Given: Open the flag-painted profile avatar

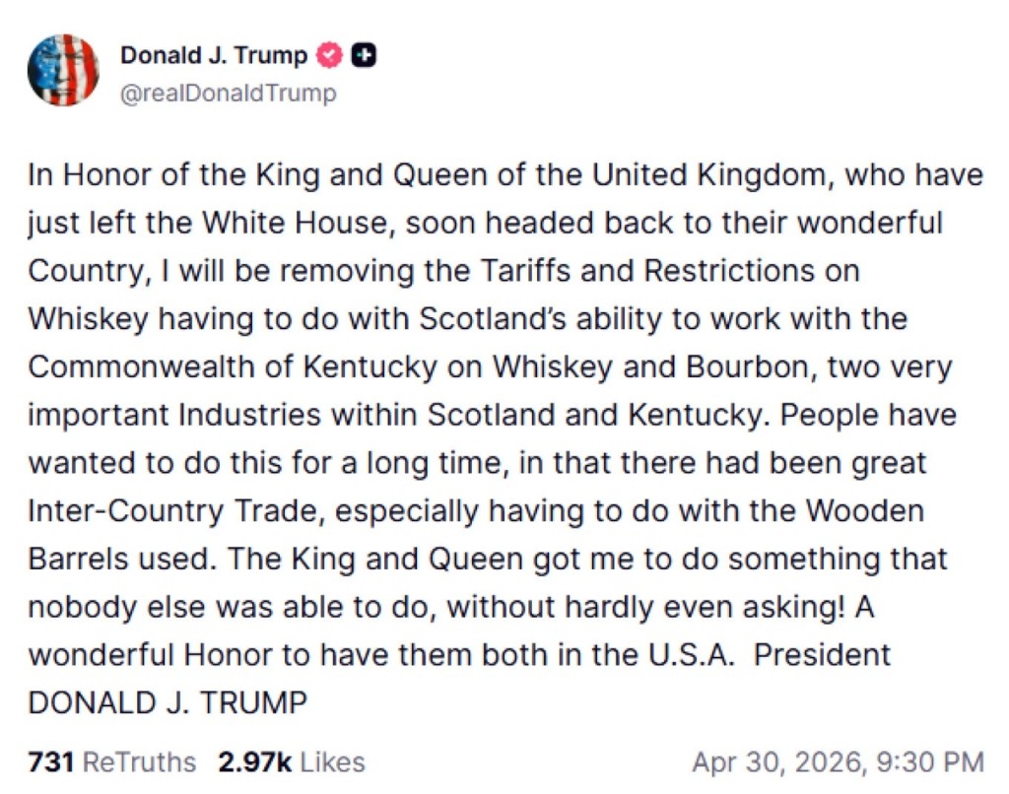Looking at the screenshot, I should 63,70.
